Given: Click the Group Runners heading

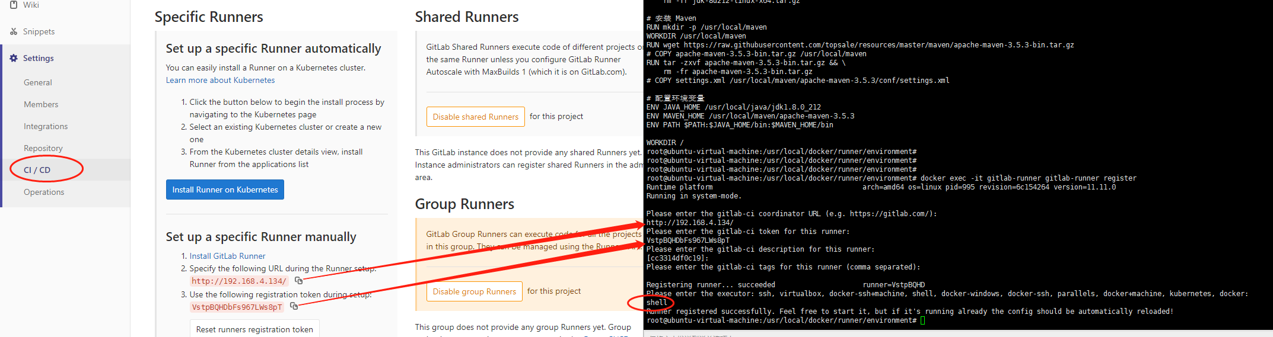Looking at the screenshot, I should [464, 204].
